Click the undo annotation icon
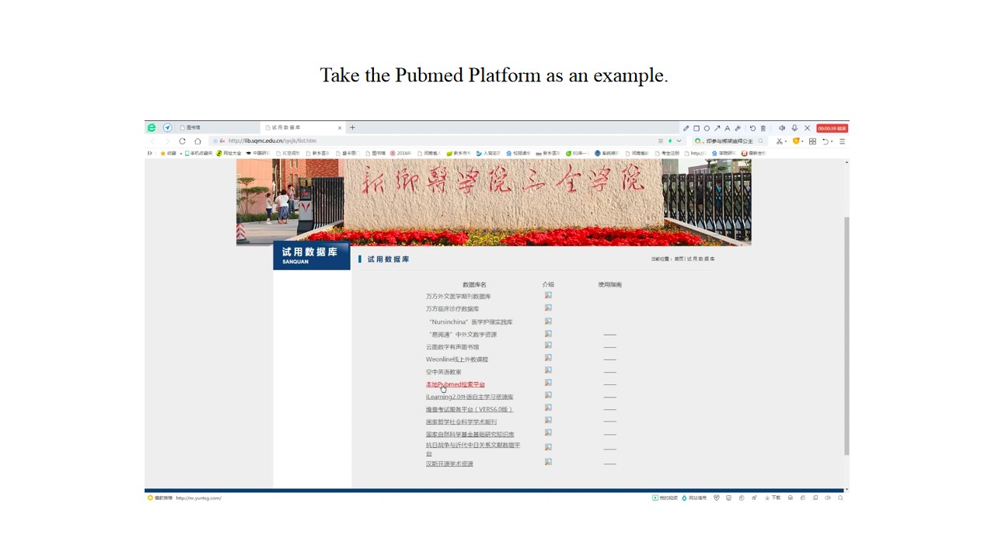 pos(752,128)
